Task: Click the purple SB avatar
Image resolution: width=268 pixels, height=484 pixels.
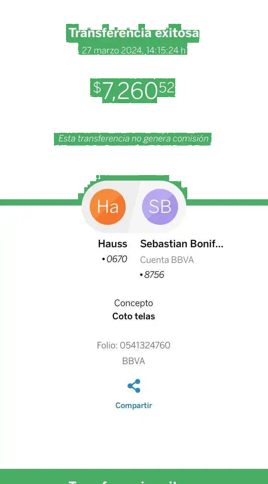Action: pyautogui.click(x=160, y=206)
